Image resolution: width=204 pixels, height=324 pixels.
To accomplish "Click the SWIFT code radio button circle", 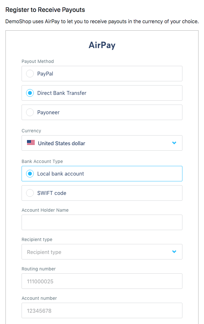I will pos(30,193).
